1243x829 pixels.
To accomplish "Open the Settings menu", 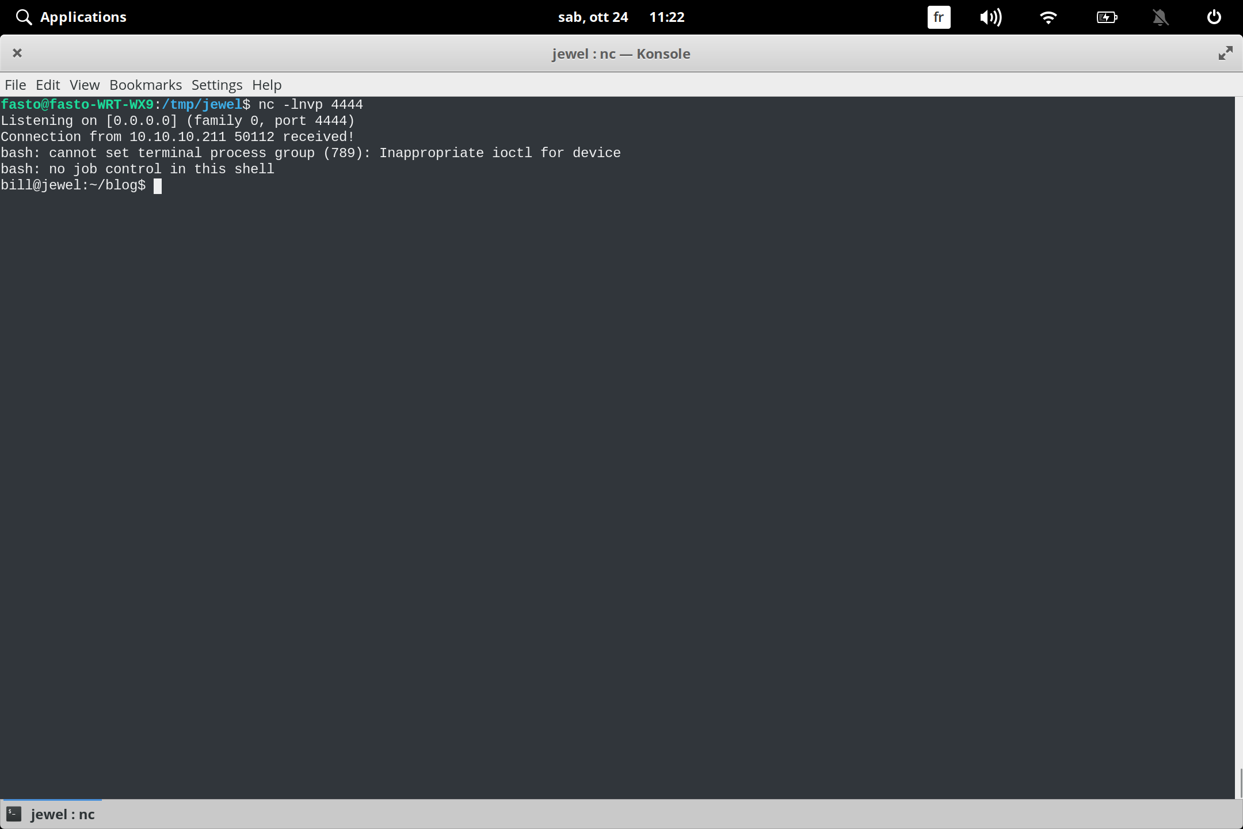I will pos(216,85).
